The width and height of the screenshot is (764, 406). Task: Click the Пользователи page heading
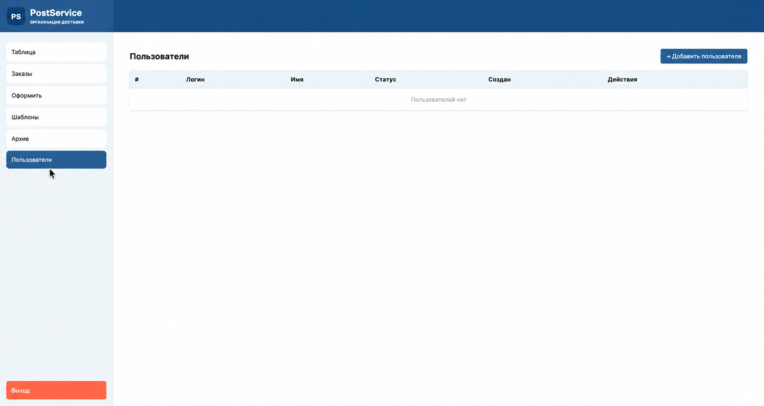click(x=159, y=56)
